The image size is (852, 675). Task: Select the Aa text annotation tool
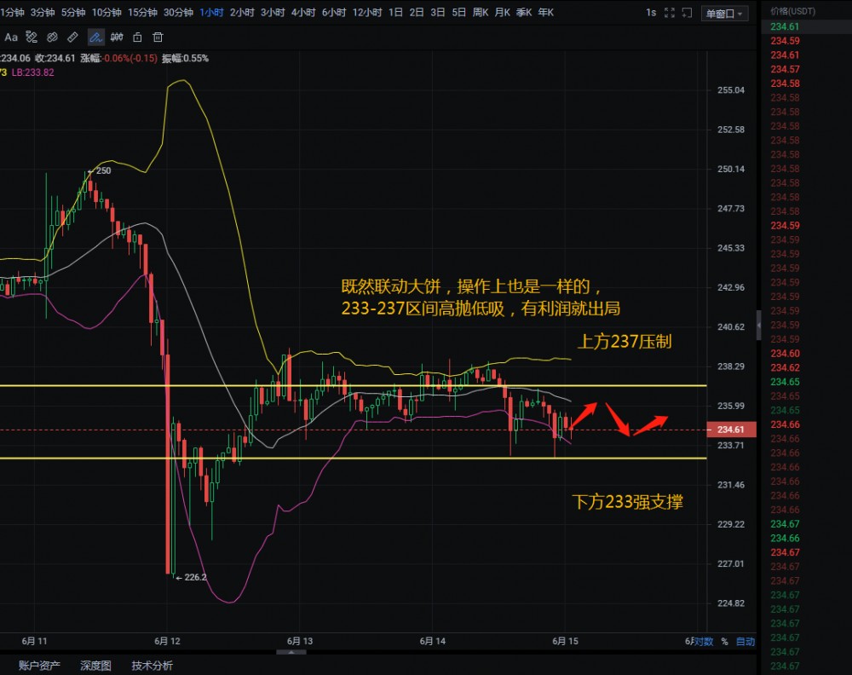11,37
